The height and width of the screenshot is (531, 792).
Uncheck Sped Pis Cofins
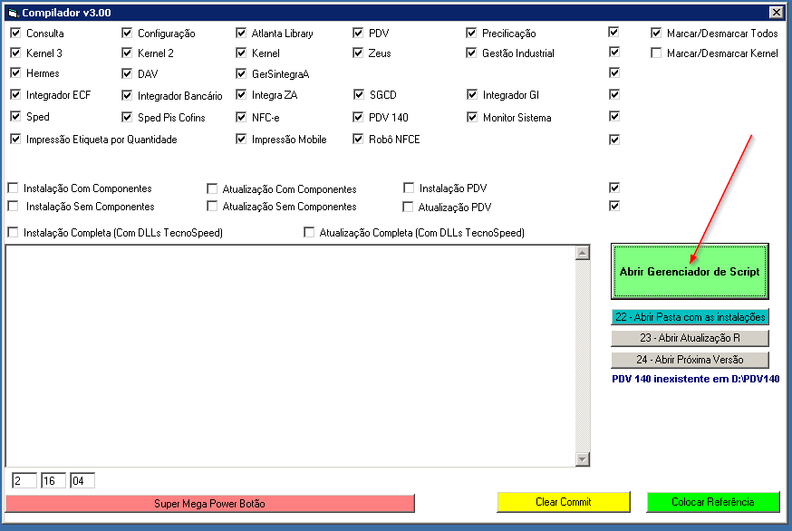(x=127, y=117)
